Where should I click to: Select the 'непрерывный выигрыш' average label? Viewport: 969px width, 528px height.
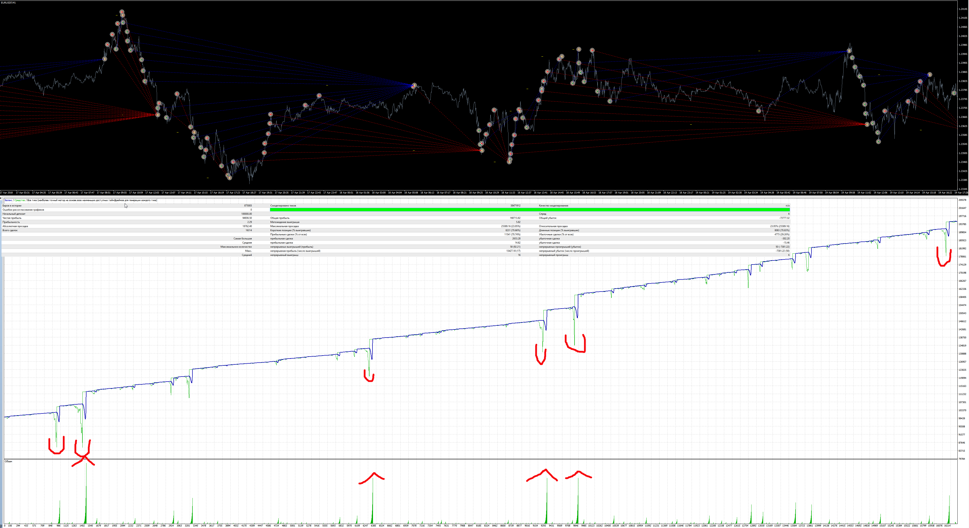(x=284, y=255)
